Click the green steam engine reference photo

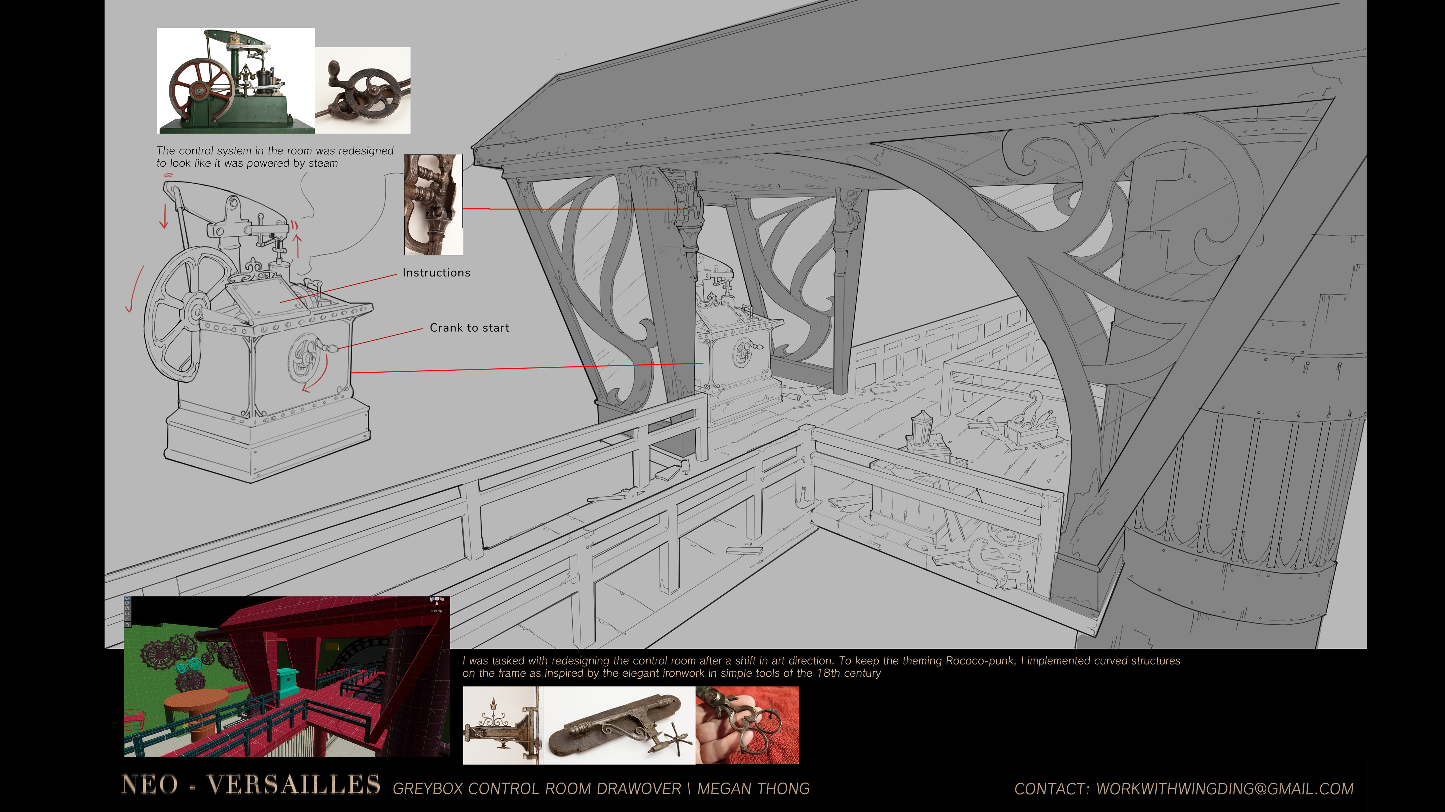point(235,81)
